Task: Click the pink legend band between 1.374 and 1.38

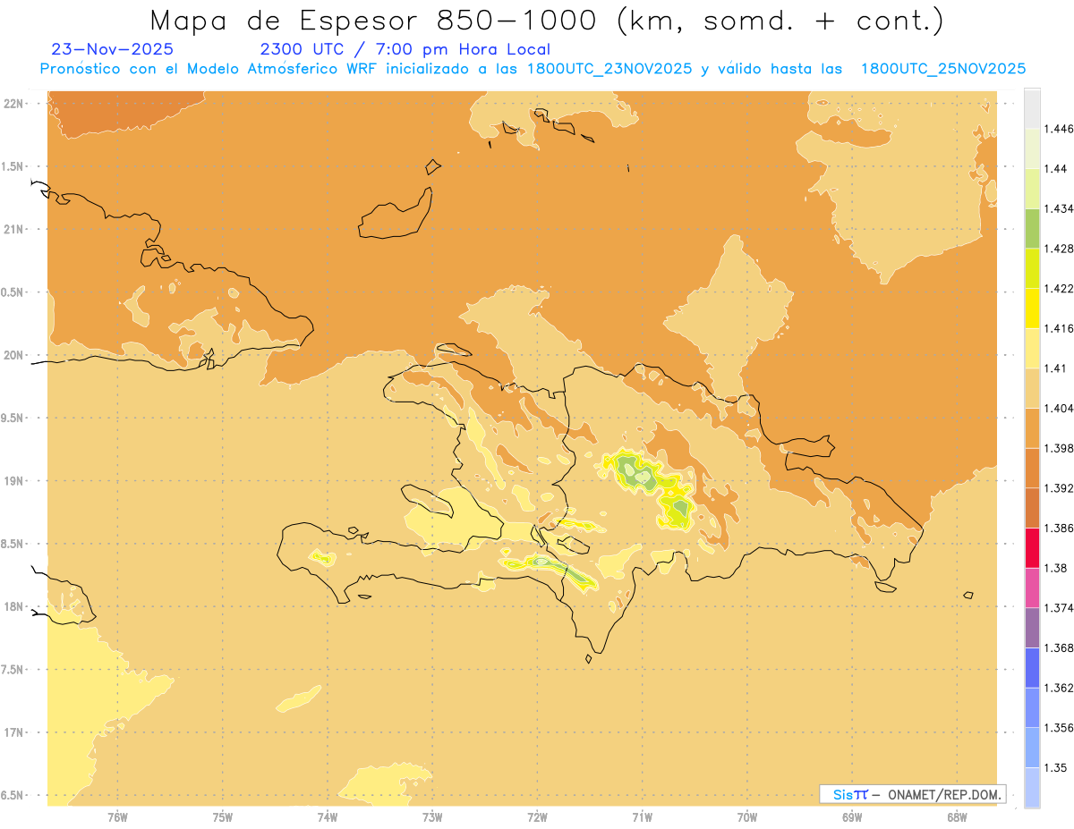Action: 1032,588
